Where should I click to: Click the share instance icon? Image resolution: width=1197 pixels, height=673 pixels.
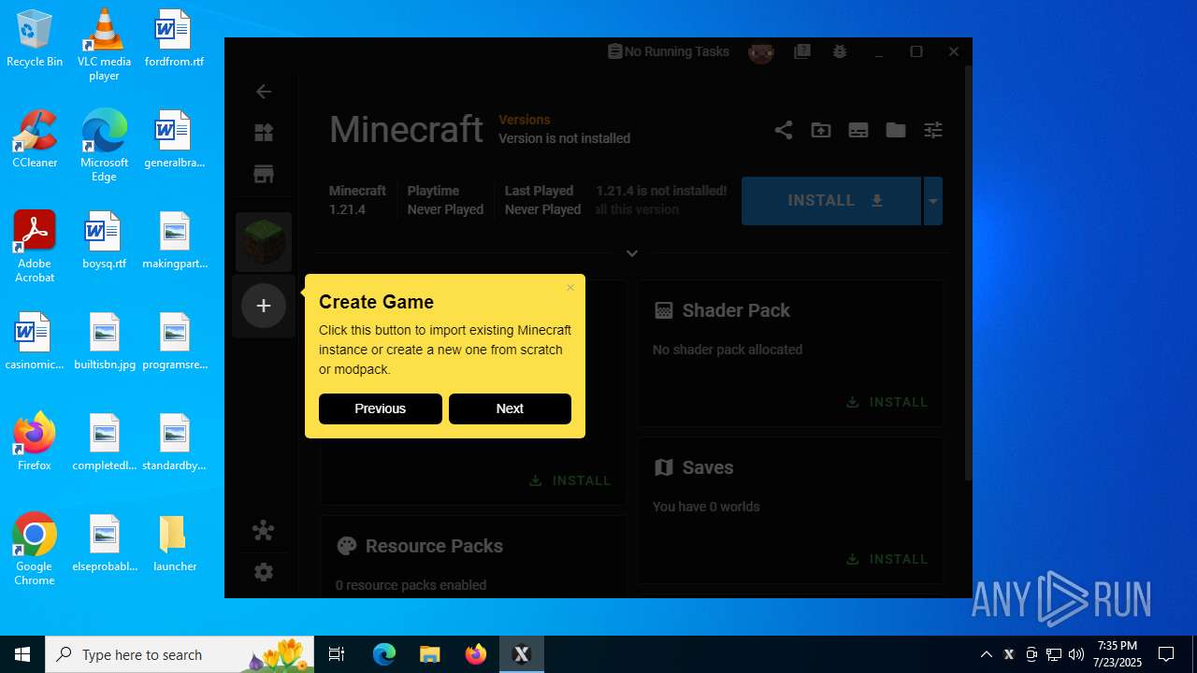point(784,130)
